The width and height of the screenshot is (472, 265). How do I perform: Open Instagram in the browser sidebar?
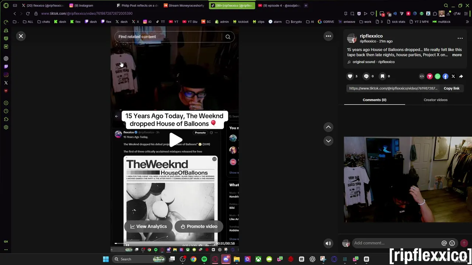[6, 75]
